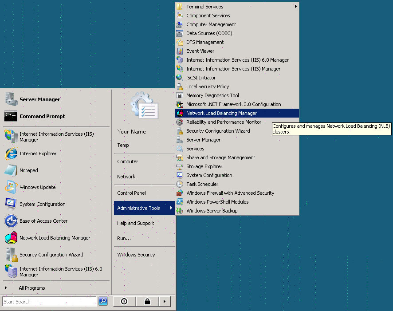The width and height of the screenshot is (393, 311).
Task: Click the Command Prompt icon
Action: click(x=11, y=116)
